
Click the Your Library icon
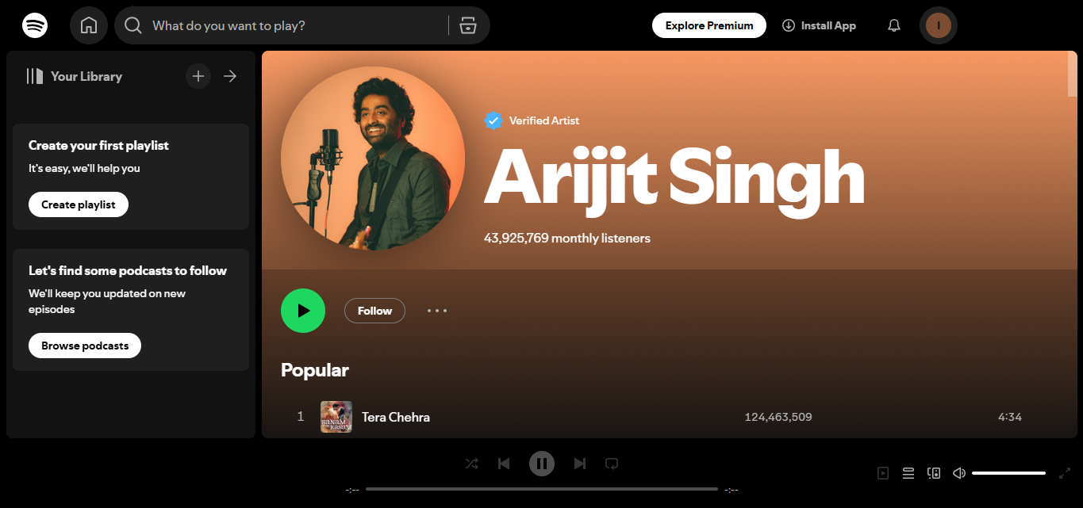coord(35,75)
